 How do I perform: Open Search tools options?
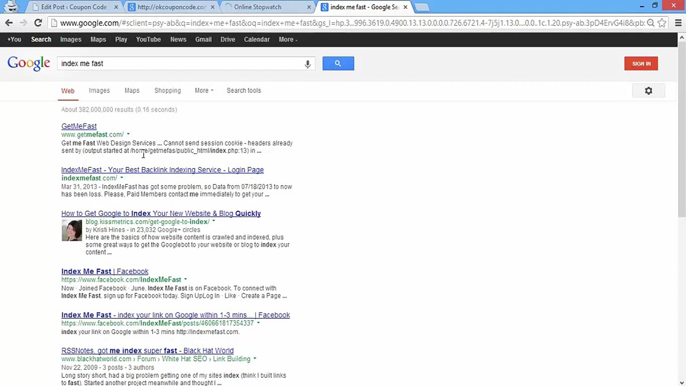point(244,90)
